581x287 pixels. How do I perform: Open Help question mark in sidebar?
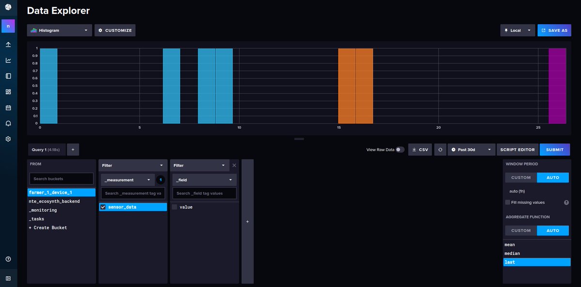point(8,259)
